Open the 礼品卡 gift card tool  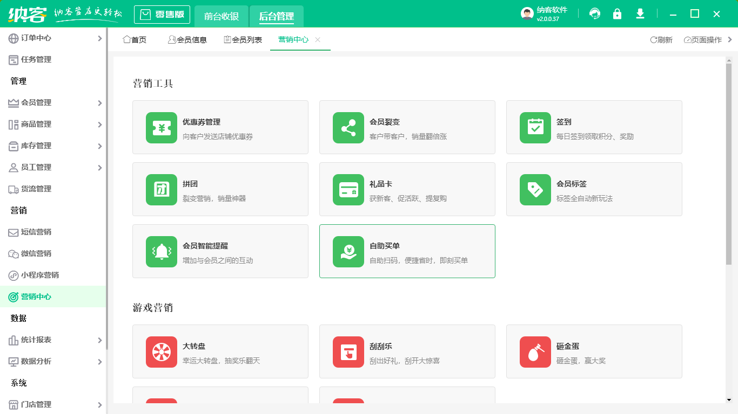tap(407, 189)
